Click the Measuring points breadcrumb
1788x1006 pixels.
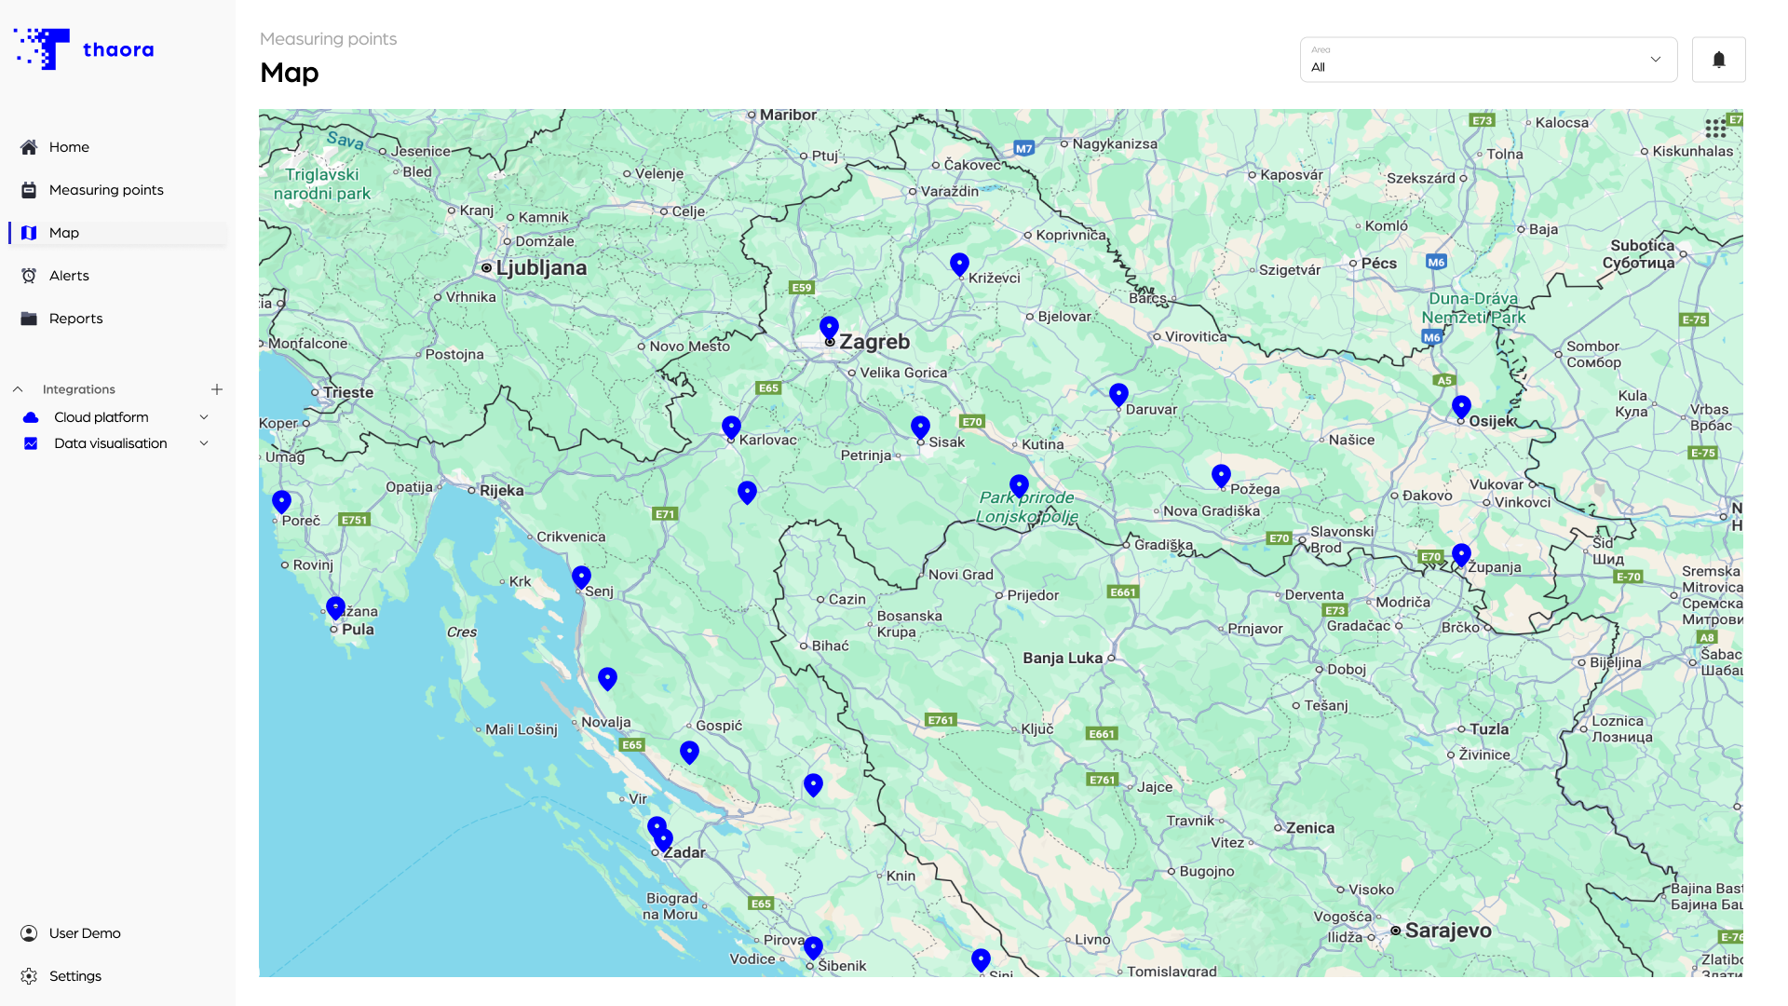(328, 39)
